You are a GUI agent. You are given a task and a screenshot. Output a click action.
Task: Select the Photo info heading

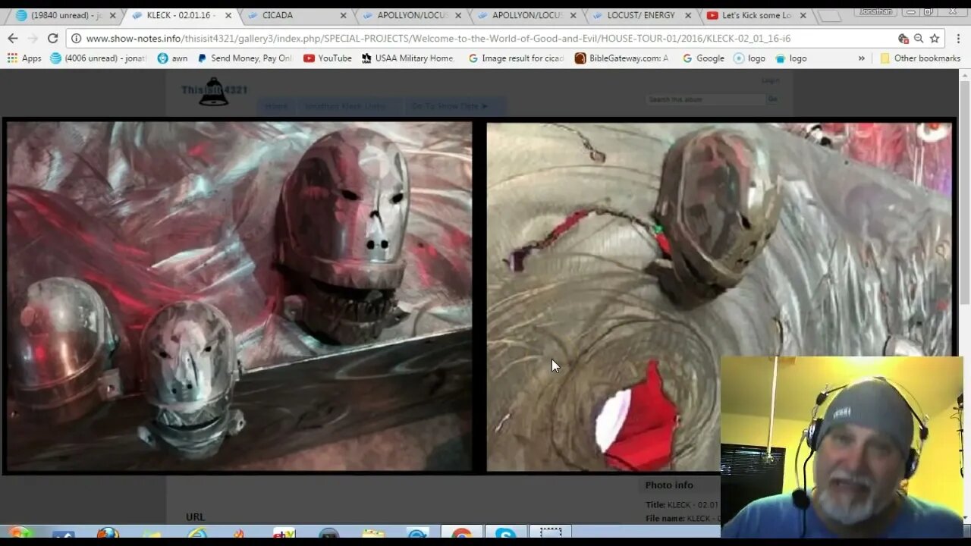pyautogui.click(x=669, y=485)
